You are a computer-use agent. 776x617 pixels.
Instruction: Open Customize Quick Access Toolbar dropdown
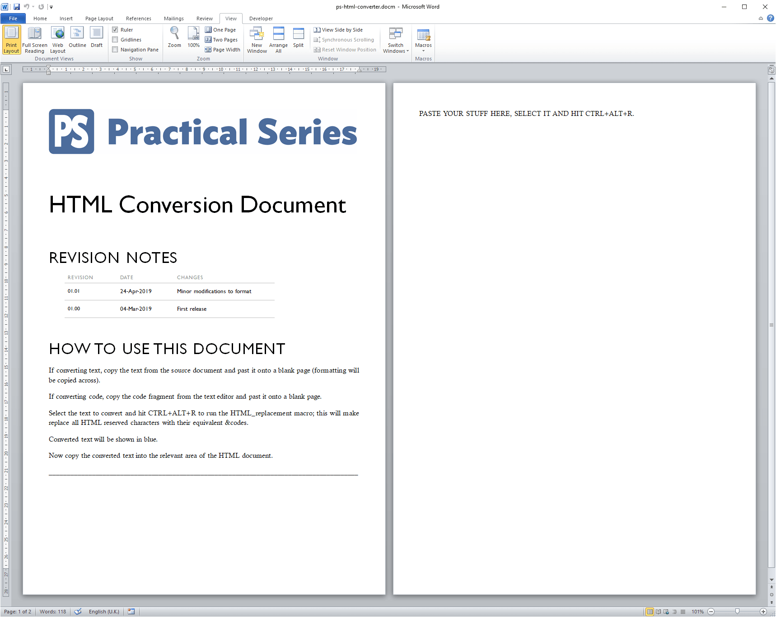click(x=51, y=7)
